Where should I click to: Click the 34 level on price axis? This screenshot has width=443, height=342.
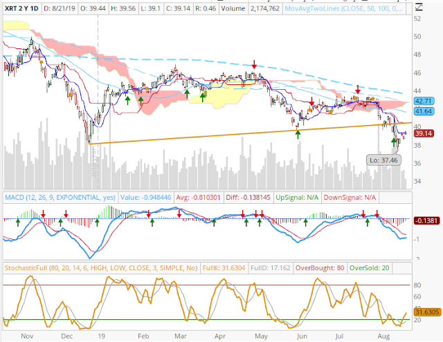(417, 181)
